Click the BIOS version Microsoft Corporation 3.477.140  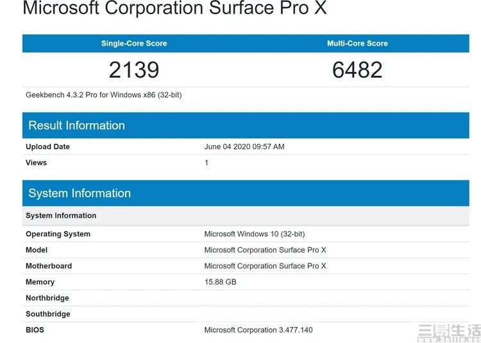[258, 330]
